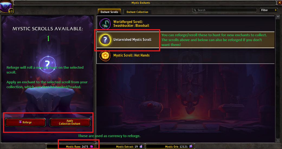Click the mystic altar portrait icon
Image resolution: width=282 pixels, height=149 pixels.
[7, 6]
